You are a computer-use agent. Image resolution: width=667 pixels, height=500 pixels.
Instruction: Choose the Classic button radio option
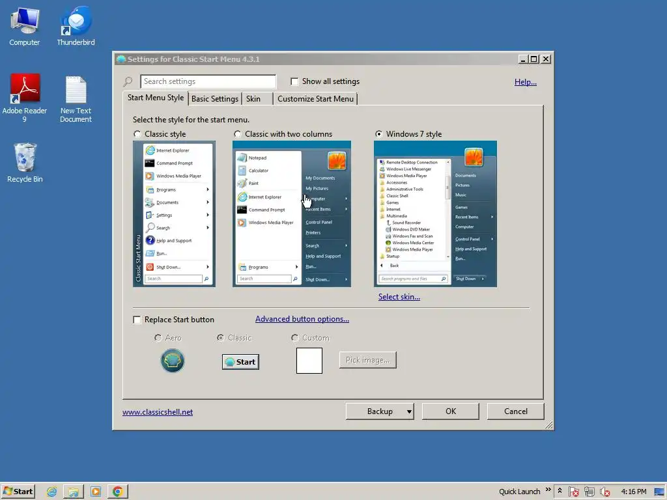point(220,338)
